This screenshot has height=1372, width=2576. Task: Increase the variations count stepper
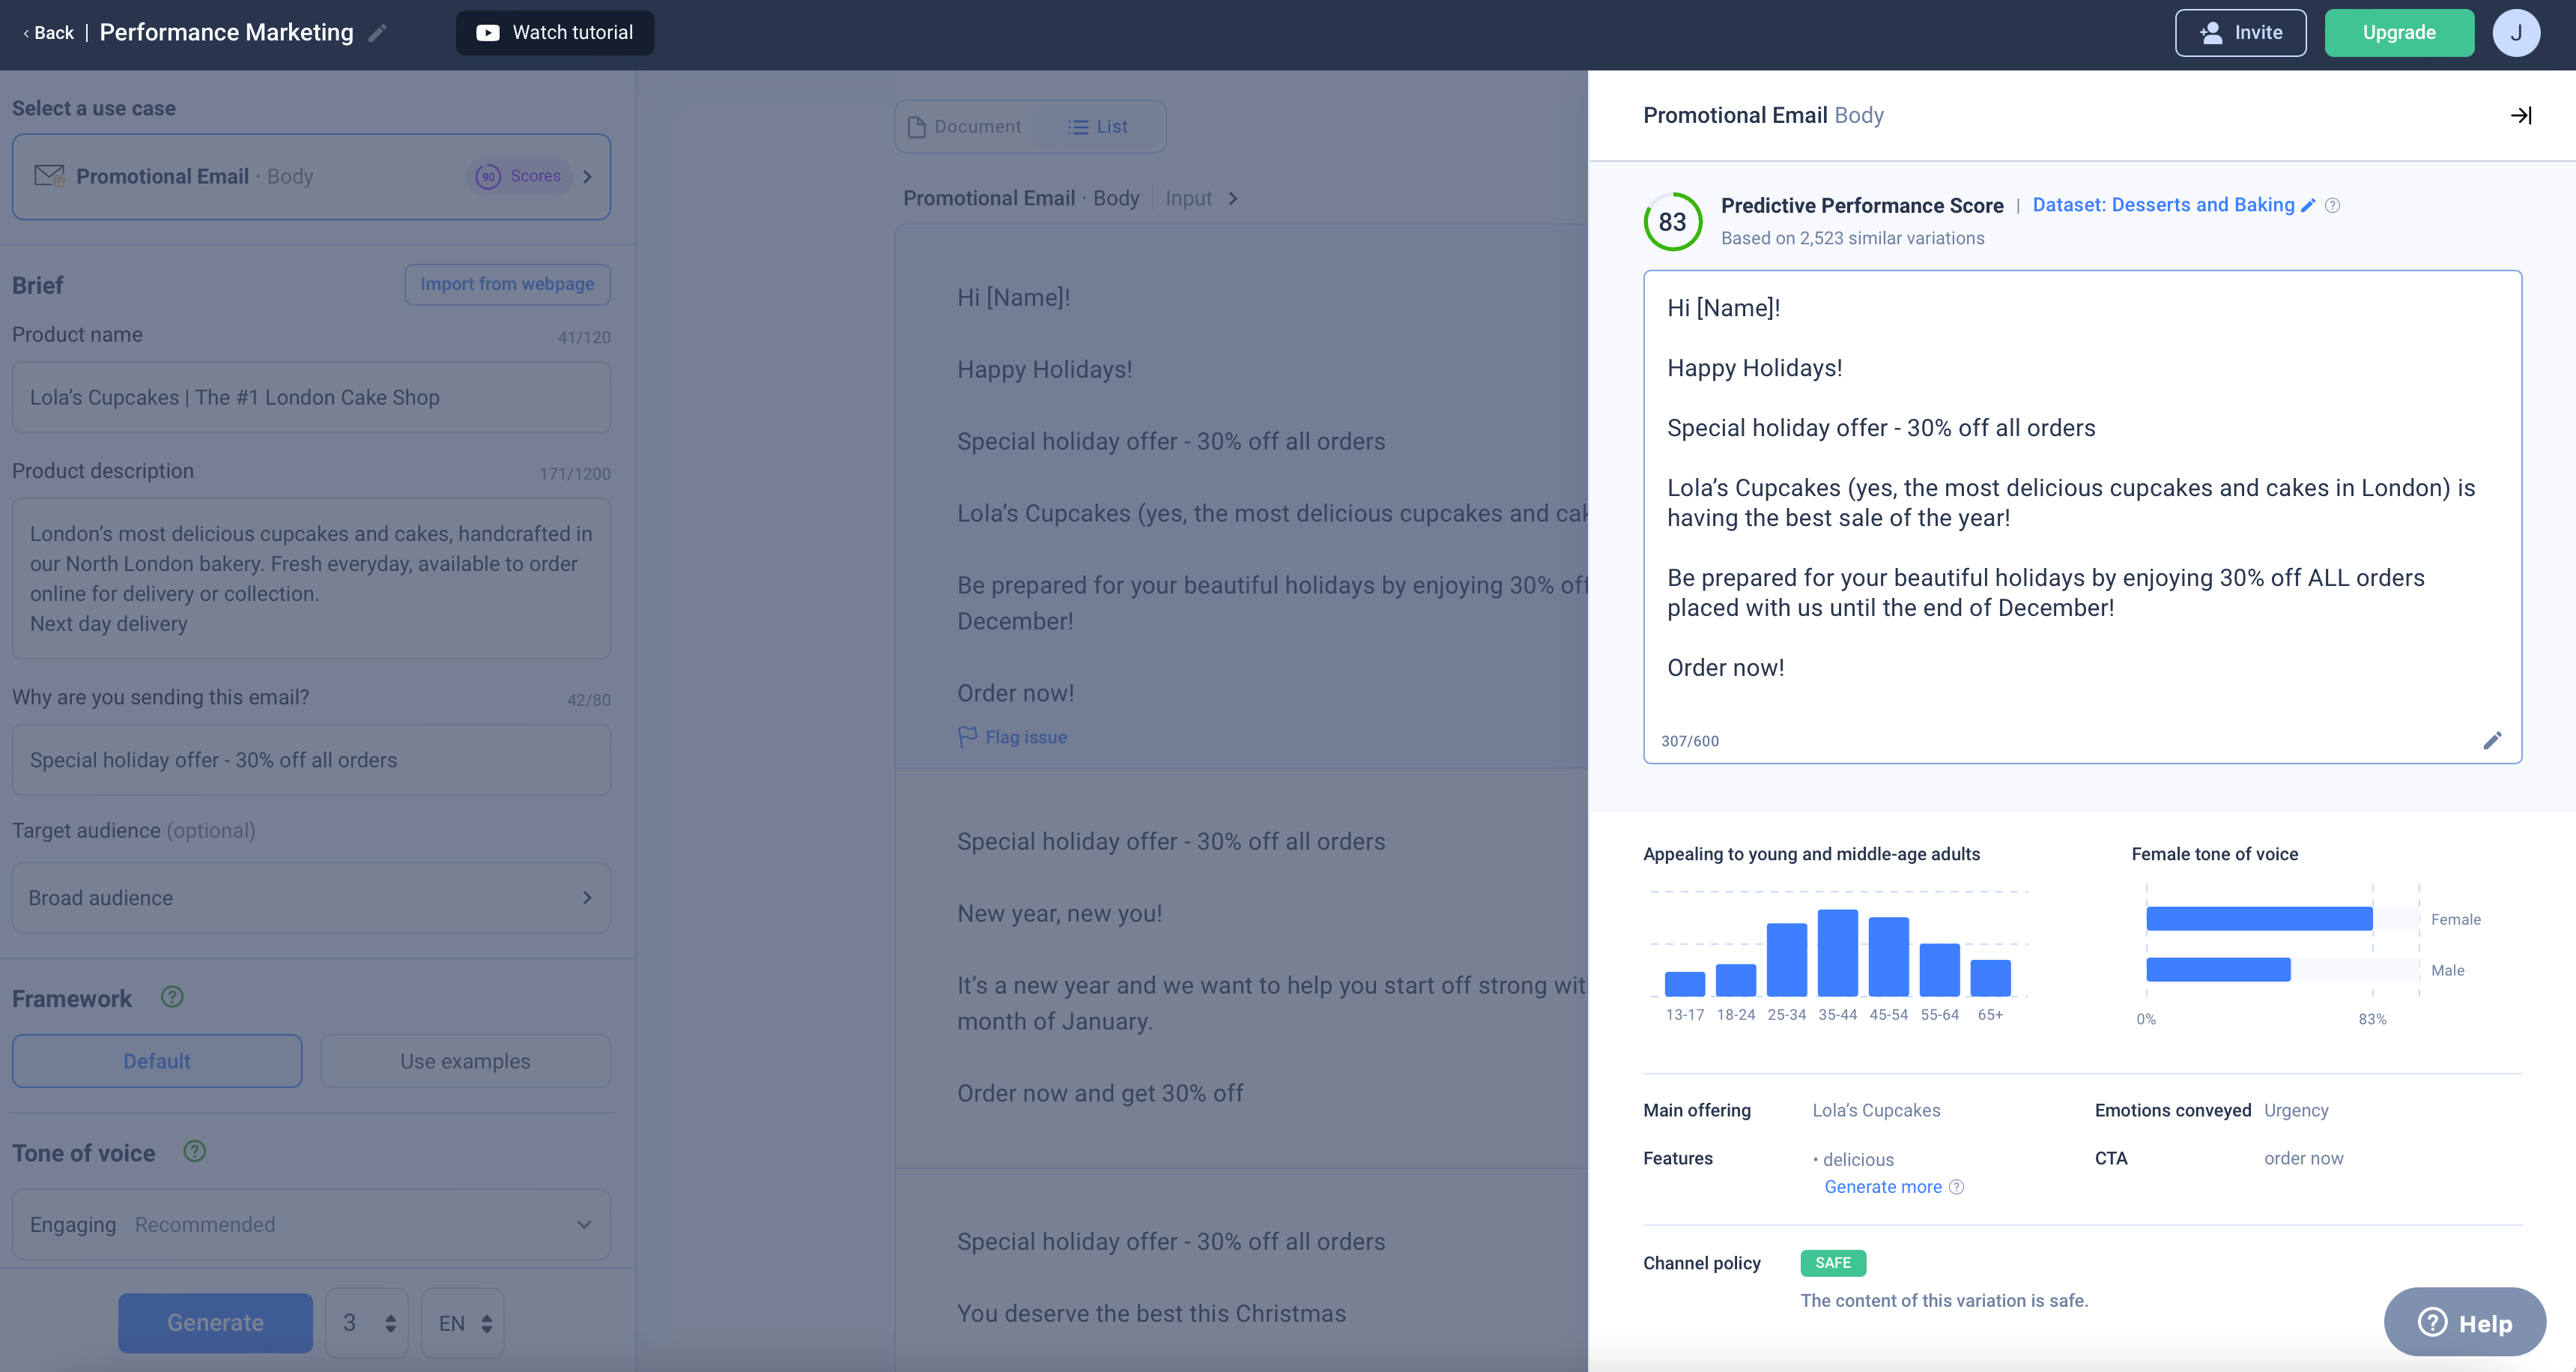(x=390, y=1314)
